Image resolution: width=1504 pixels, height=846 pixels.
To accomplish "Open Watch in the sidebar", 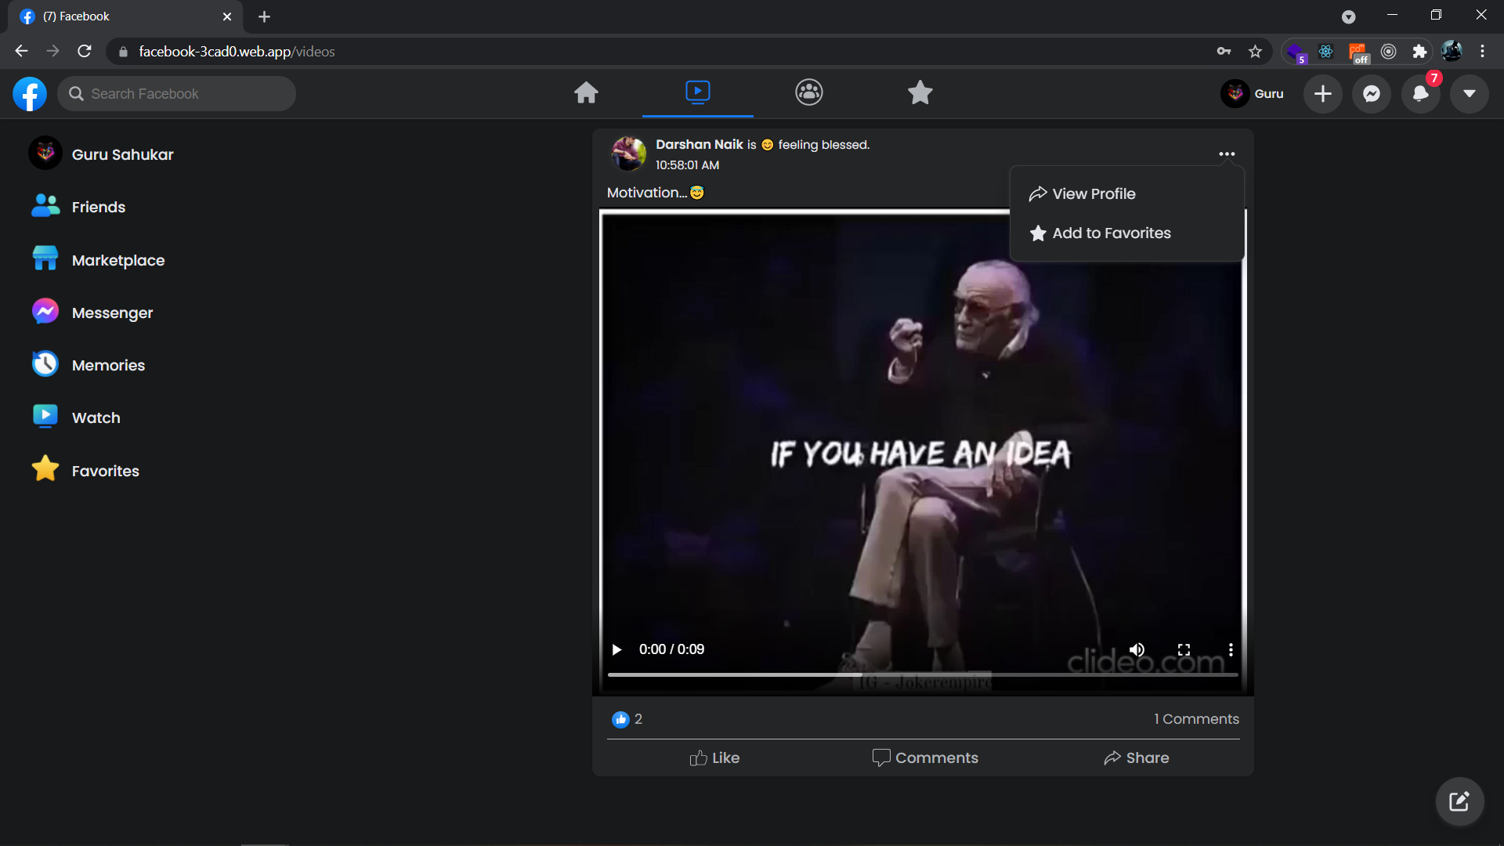I will point(76,418).
